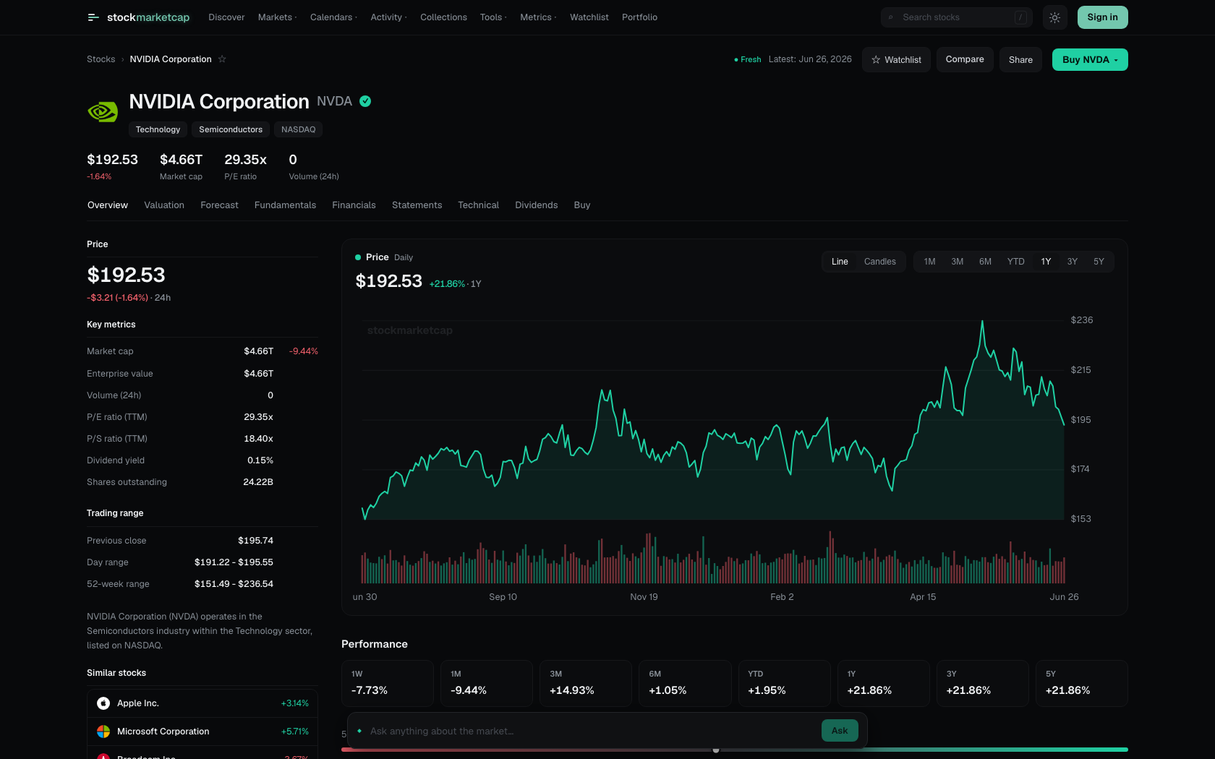Add NVDA to Watchlist button

(x=896, y=60)
